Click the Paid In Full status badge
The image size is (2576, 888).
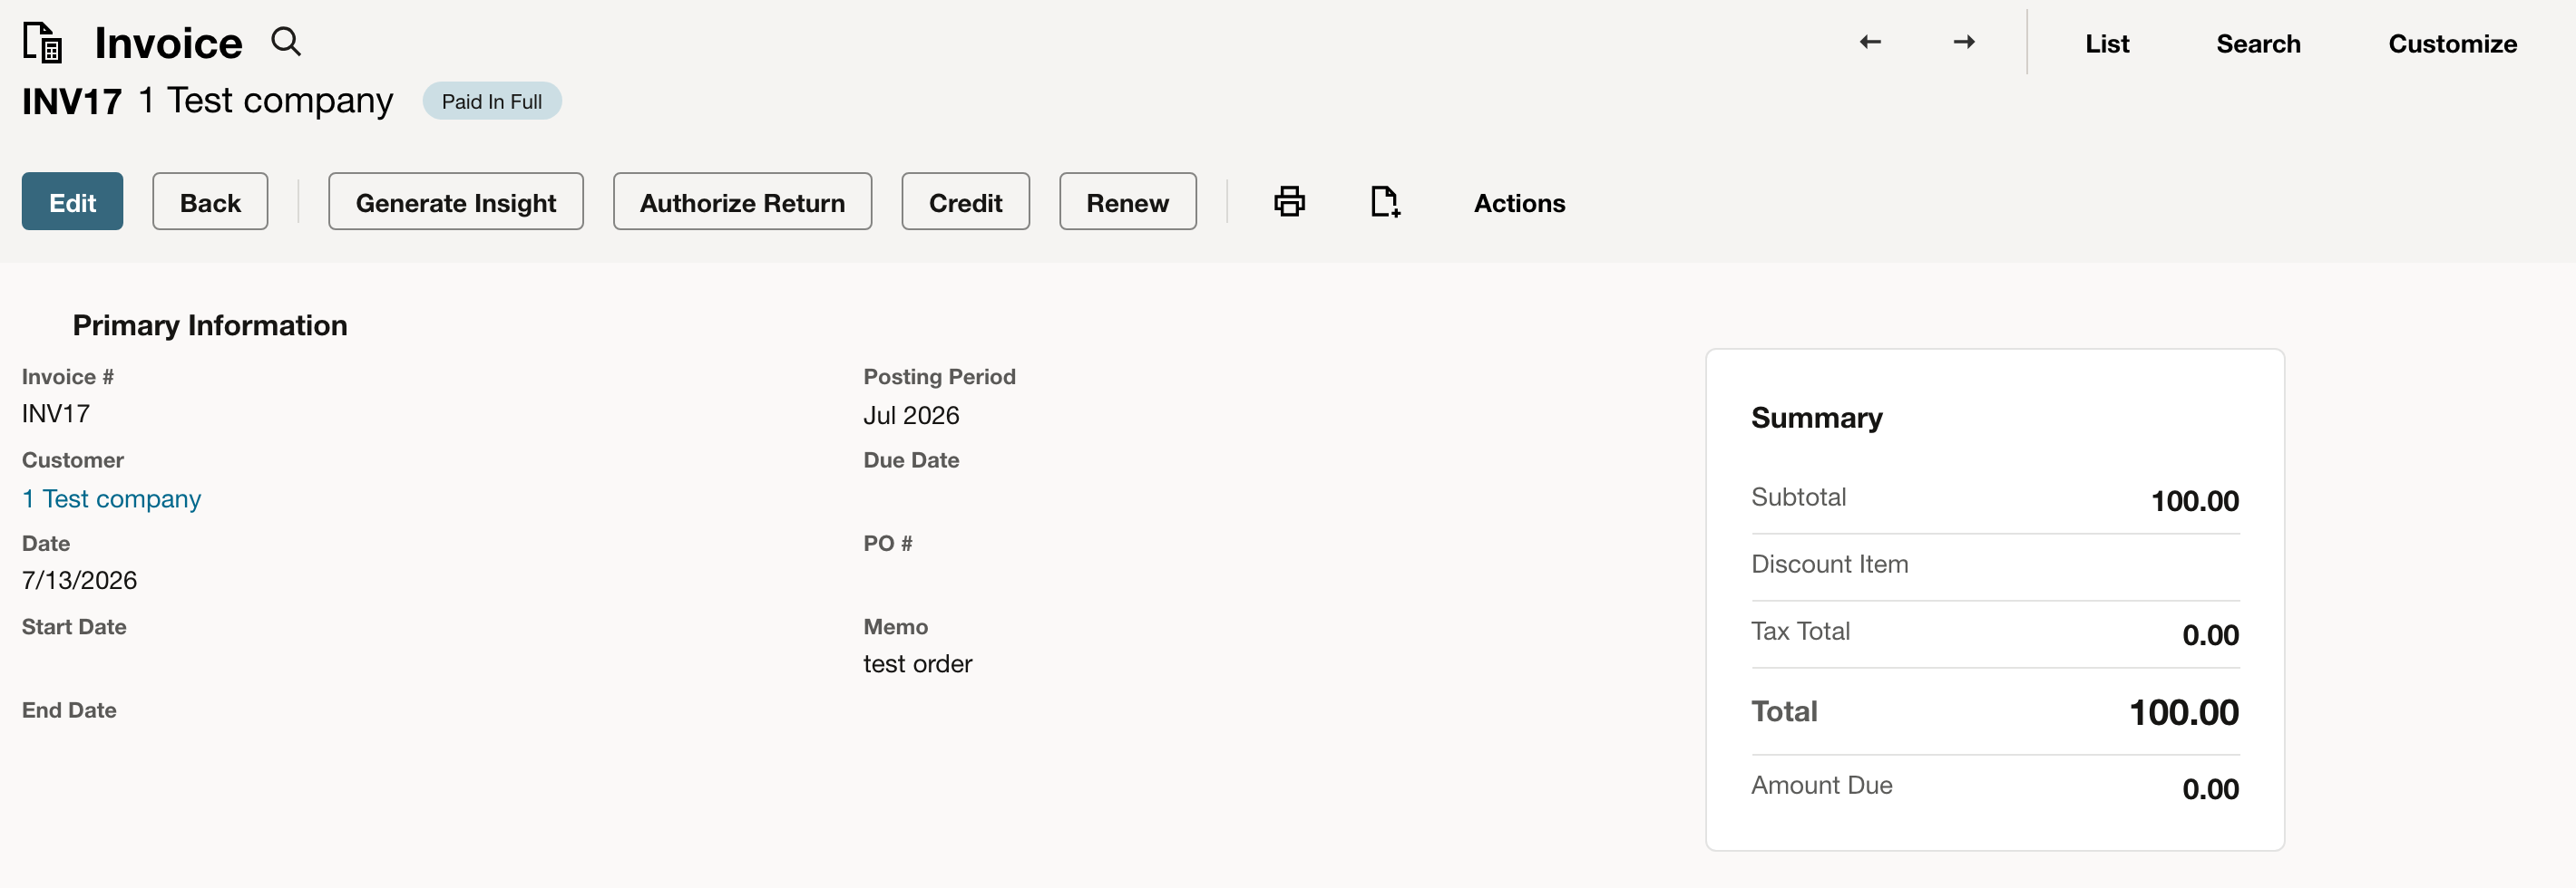click(x=492, y=101)
